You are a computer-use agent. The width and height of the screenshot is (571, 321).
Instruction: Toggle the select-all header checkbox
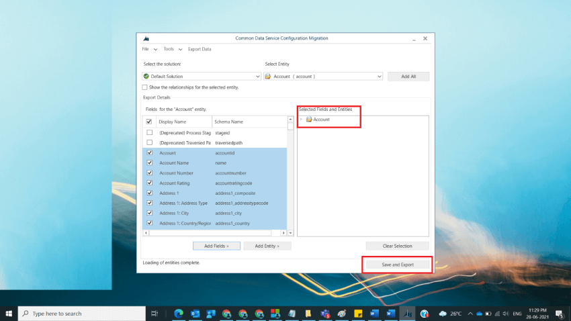[x=149, y=122]
